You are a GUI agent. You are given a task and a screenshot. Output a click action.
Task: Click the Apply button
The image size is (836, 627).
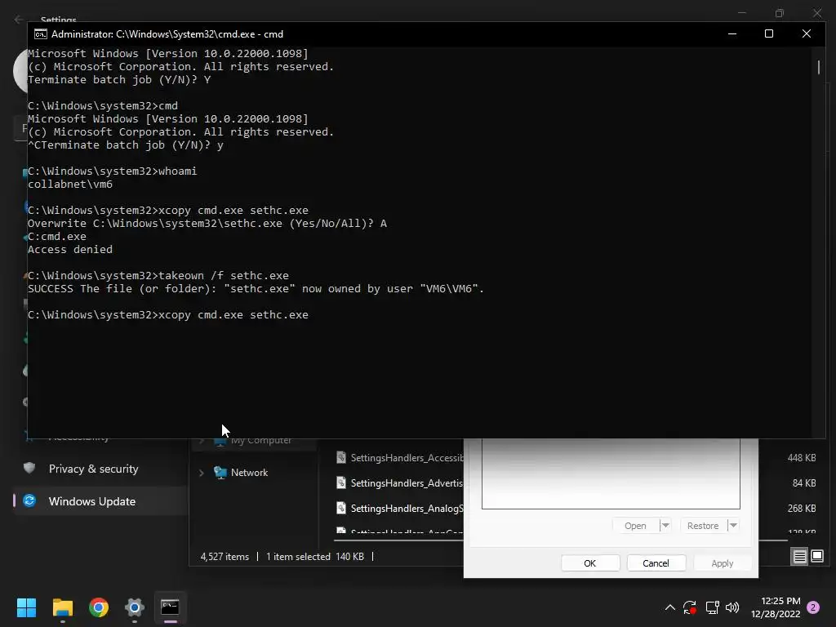tap(723, 563)
